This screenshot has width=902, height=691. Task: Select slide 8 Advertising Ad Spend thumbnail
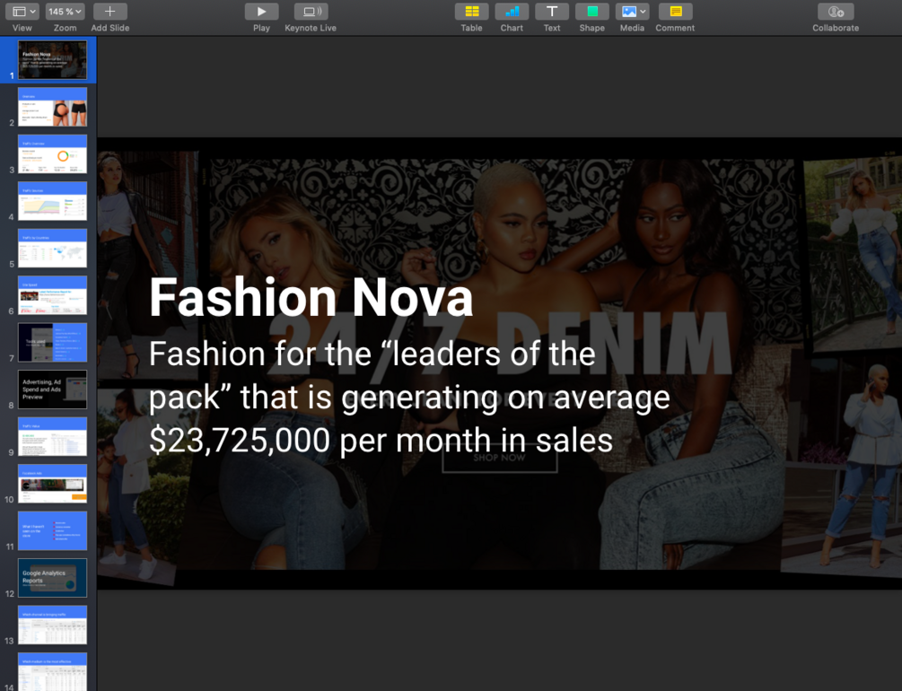point(52,389)
